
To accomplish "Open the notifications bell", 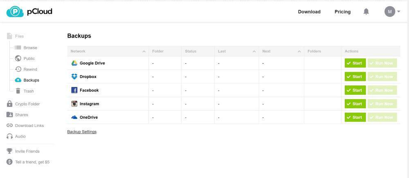I will 366,12.
